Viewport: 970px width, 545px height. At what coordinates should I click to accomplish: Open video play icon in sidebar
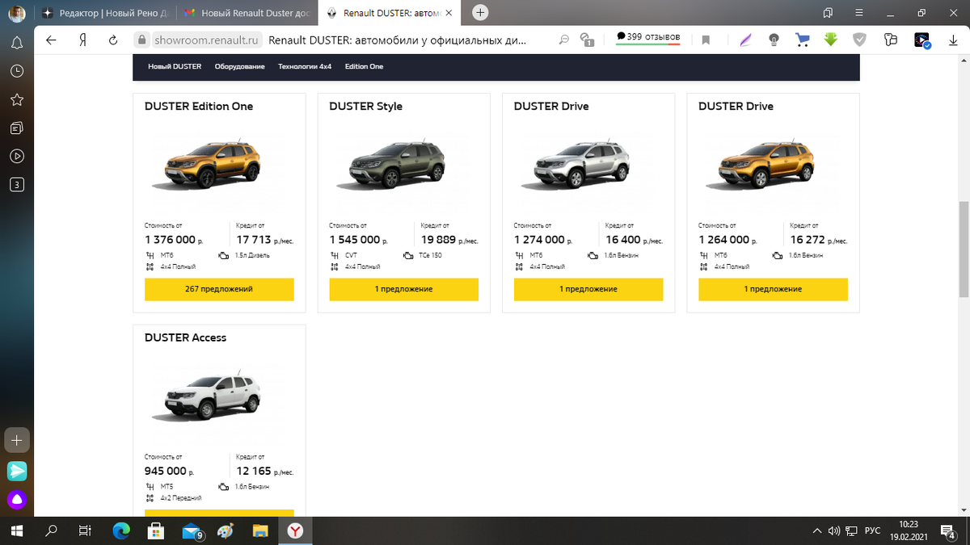pos(16,156)
